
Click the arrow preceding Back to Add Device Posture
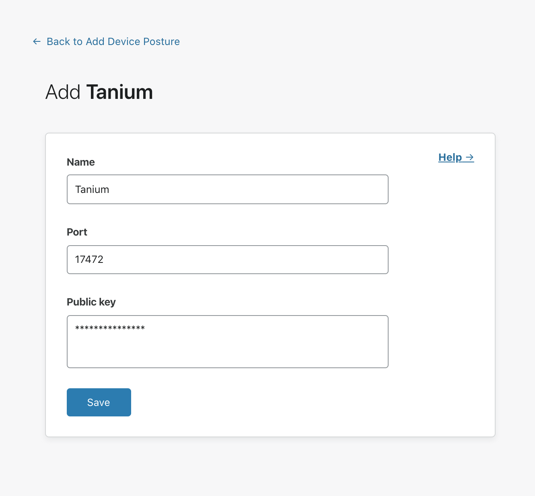coord(37,41)
